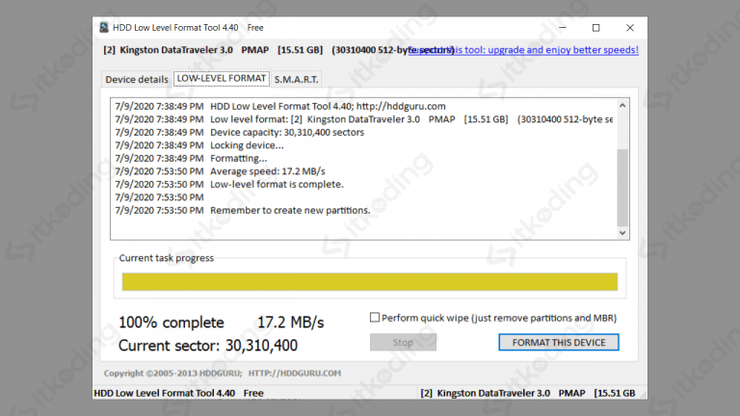
Task: Minimize the HDD Low Level Format Tool window
Action: pyautogui.click(x=554, y=28)
